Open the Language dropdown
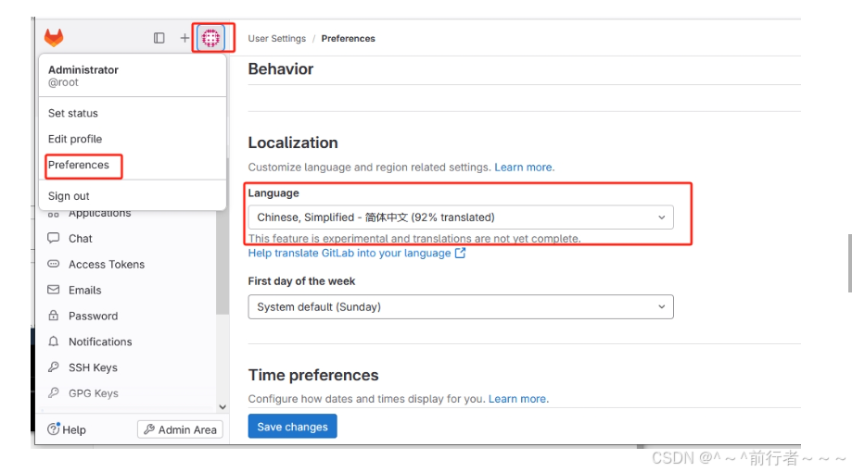The height and width of the screenshot is (472, 852). tap(461, 217)
